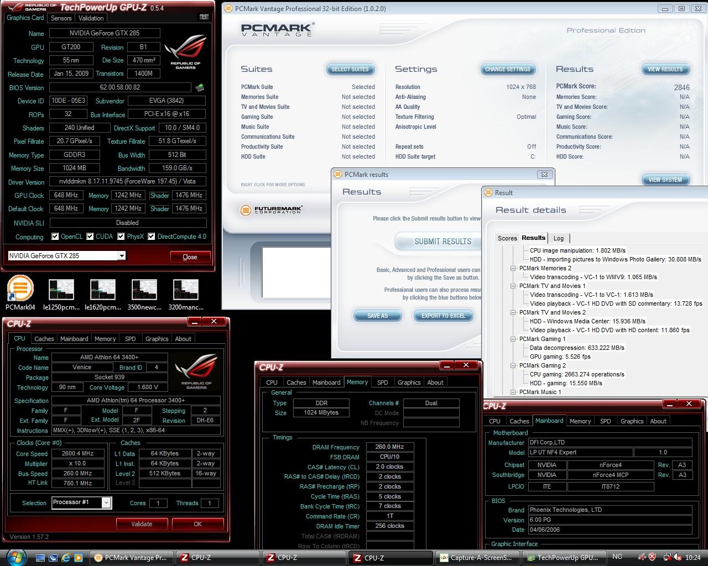Viewport: 708px width, 566px height.
Task: Click the save BIOS chip icon in GPU-Z
Action: pyautogui.click(x=200, y=87)
